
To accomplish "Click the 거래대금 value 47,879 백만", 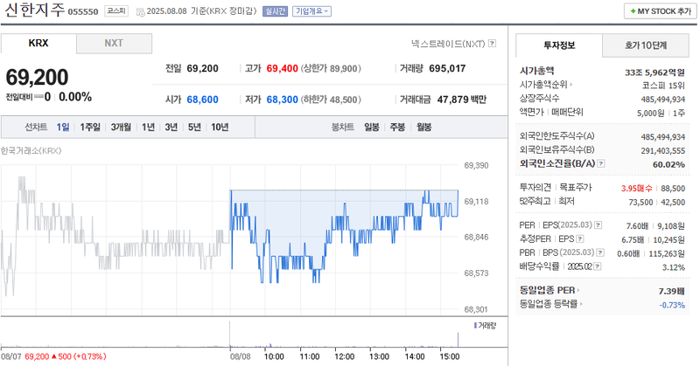I will [x=462, y=100].
